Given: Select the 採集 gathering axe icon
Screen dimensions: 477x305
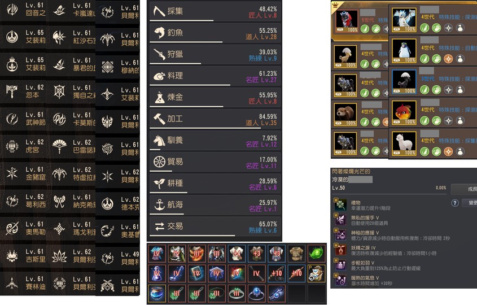Looking at the screenshot, I should [x=159, y=11].
